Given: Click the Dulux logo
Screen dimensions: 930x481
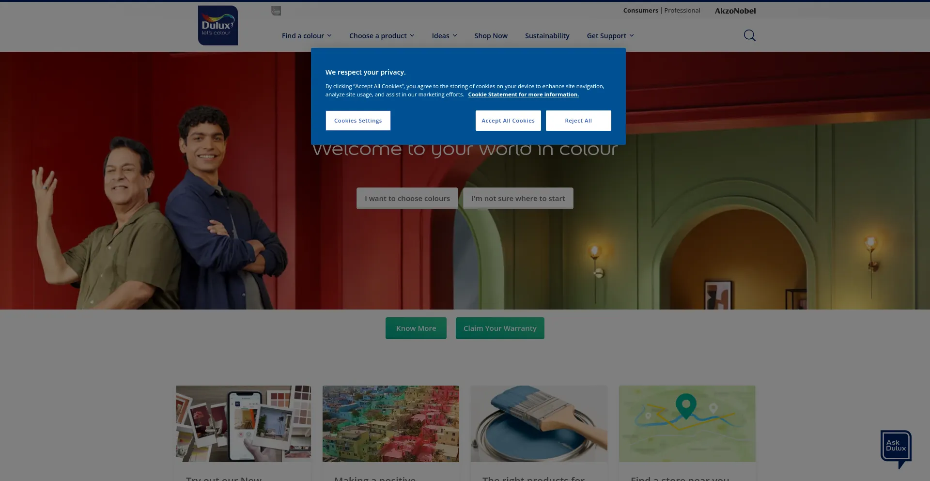Looking at the screenshot, I should pos(218,26).
